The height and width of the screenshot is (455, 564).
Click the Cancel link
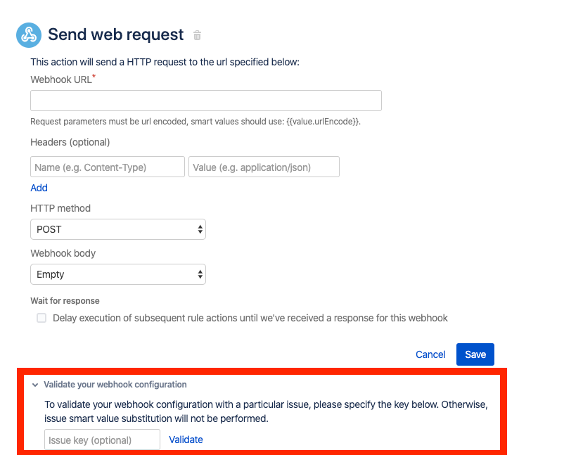pos(430,354)
